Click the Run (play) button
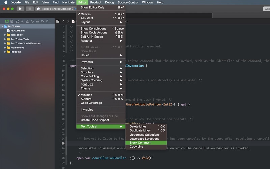This screenshot has height=169, width=270. [20, 9]
